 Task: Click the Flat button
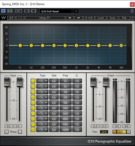[124, 18]
